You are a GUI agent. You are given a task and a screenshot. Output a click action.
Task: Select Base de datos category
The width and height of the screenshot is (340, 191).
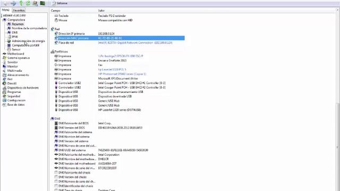pos(16,105)
